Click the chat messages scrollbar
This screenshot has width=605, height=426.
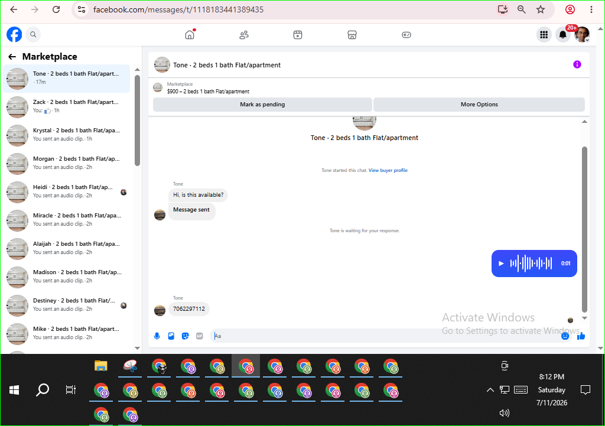click(584, 229)
